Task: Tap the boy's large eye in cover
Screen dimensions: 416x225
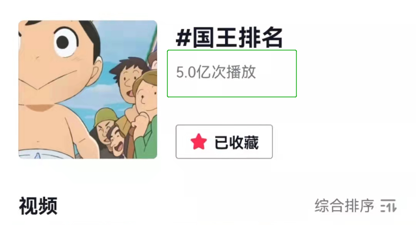Action: click(65, 42)
